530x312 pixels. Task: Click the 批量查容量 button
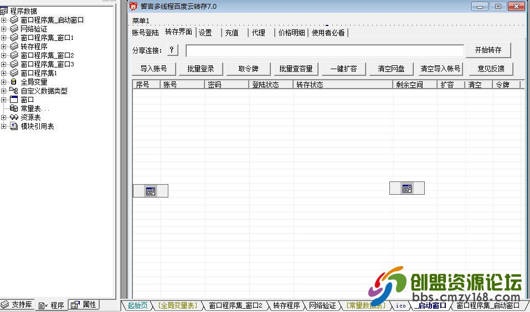(296, 69)
